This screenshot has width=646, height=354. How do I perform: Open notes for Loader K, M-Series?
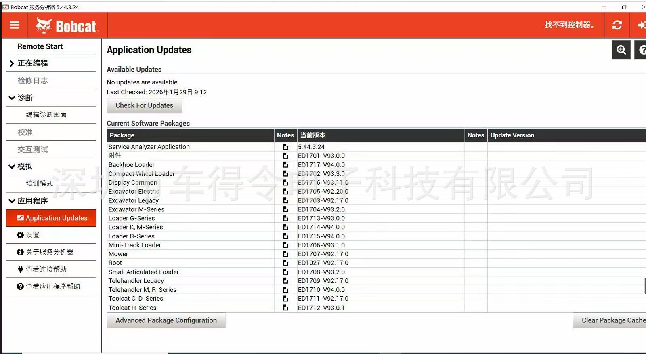(285, 227)
